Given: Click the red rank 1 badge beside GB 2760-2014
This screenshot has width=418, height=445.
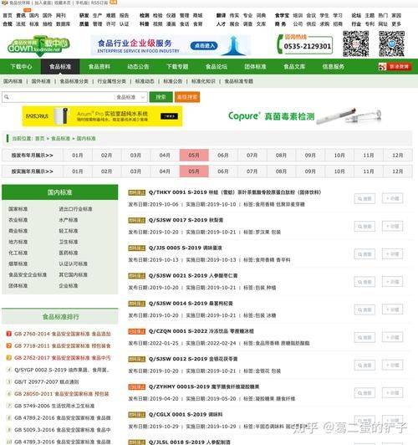Looking at the screenshot, I should point(9,334).
